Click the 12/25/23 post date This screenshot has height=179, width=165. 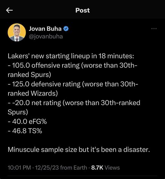(47, 168)
